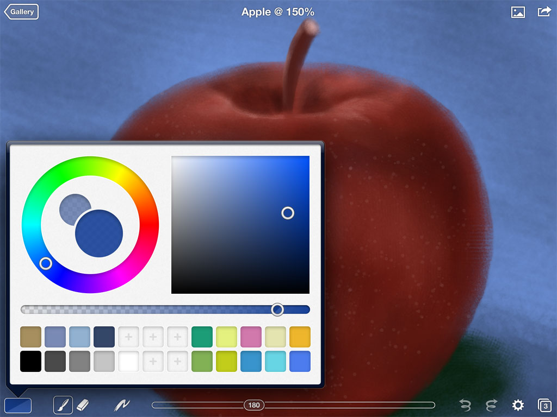The height and width of the screenshot is (417, 557).
Task: Select the white swatch
Action: [128, 361]
